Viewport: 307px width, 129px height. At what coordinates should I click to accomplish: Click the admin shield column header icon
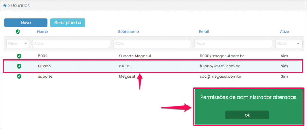click(x=18, y=32)
